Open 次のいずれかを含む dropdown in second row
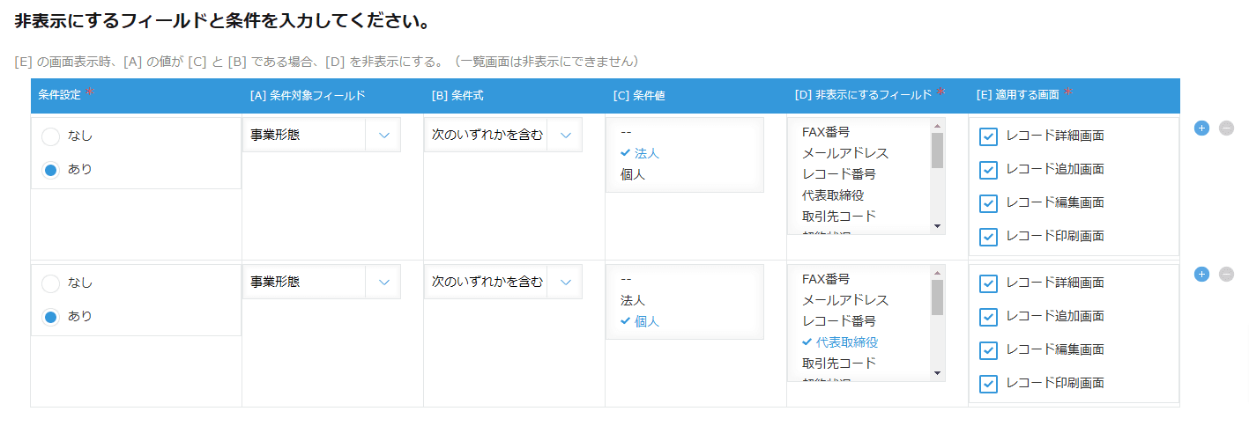 pos(503,283)
